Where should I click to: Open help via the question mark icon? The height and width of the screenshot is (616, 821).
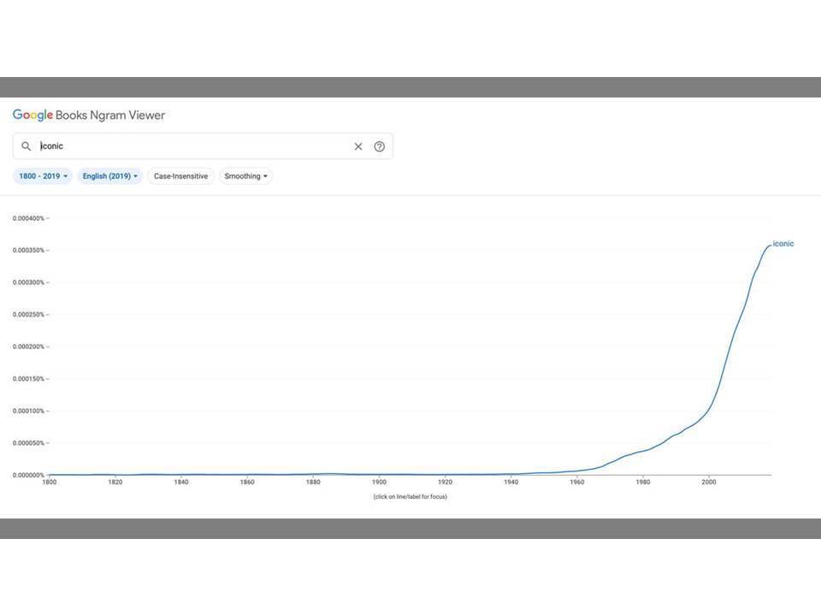click(x=380, y=146)
